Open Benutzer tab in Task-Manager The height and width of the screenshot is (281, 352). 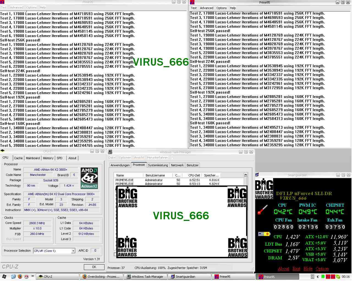coord(193,165)
